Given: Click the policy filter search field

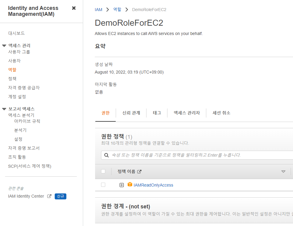Looking at the screenshot, I should 197,155.
